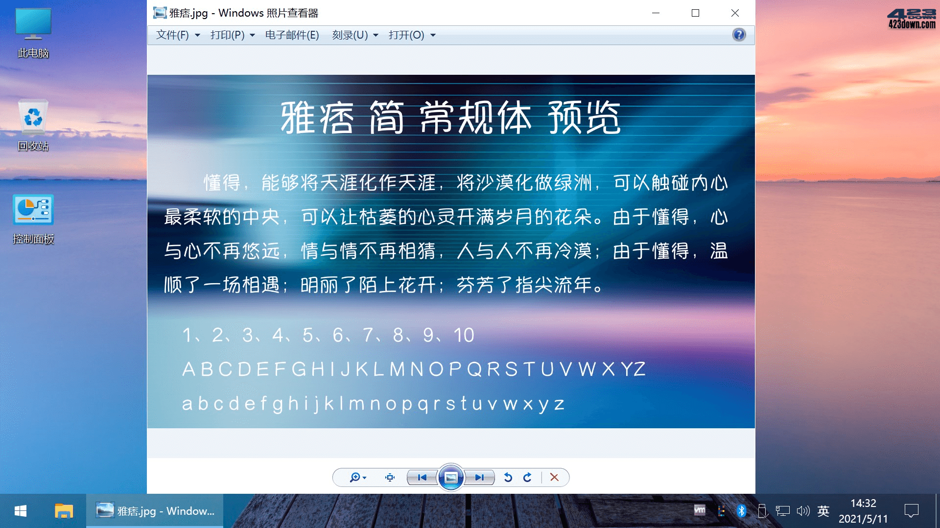This screenshot has width=940, height=528.
Task: Open the 电子邮件(E) menu
Action: click(x=291, y=35)
